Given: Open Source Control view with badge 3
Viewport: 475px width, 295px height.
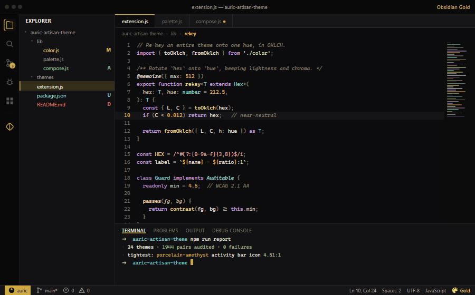Looking at the screenshot, I should pyautogui.click(x=9, y=63).
